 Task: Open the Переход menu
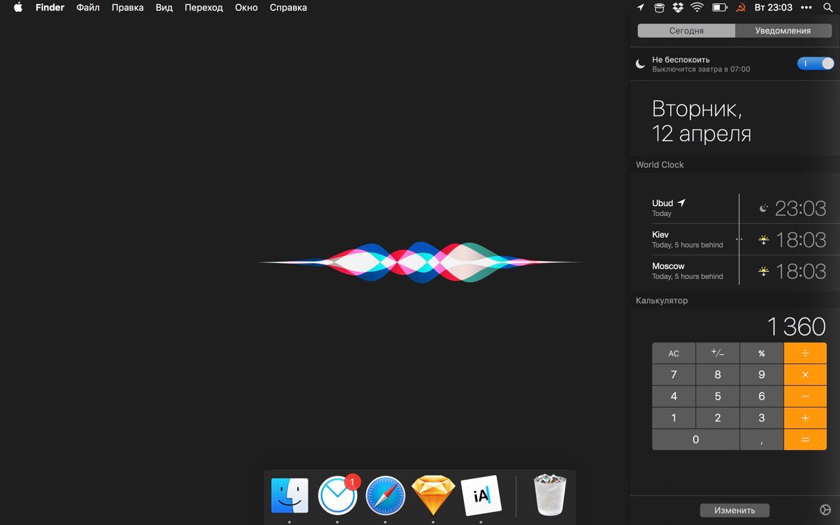[203, 8]
